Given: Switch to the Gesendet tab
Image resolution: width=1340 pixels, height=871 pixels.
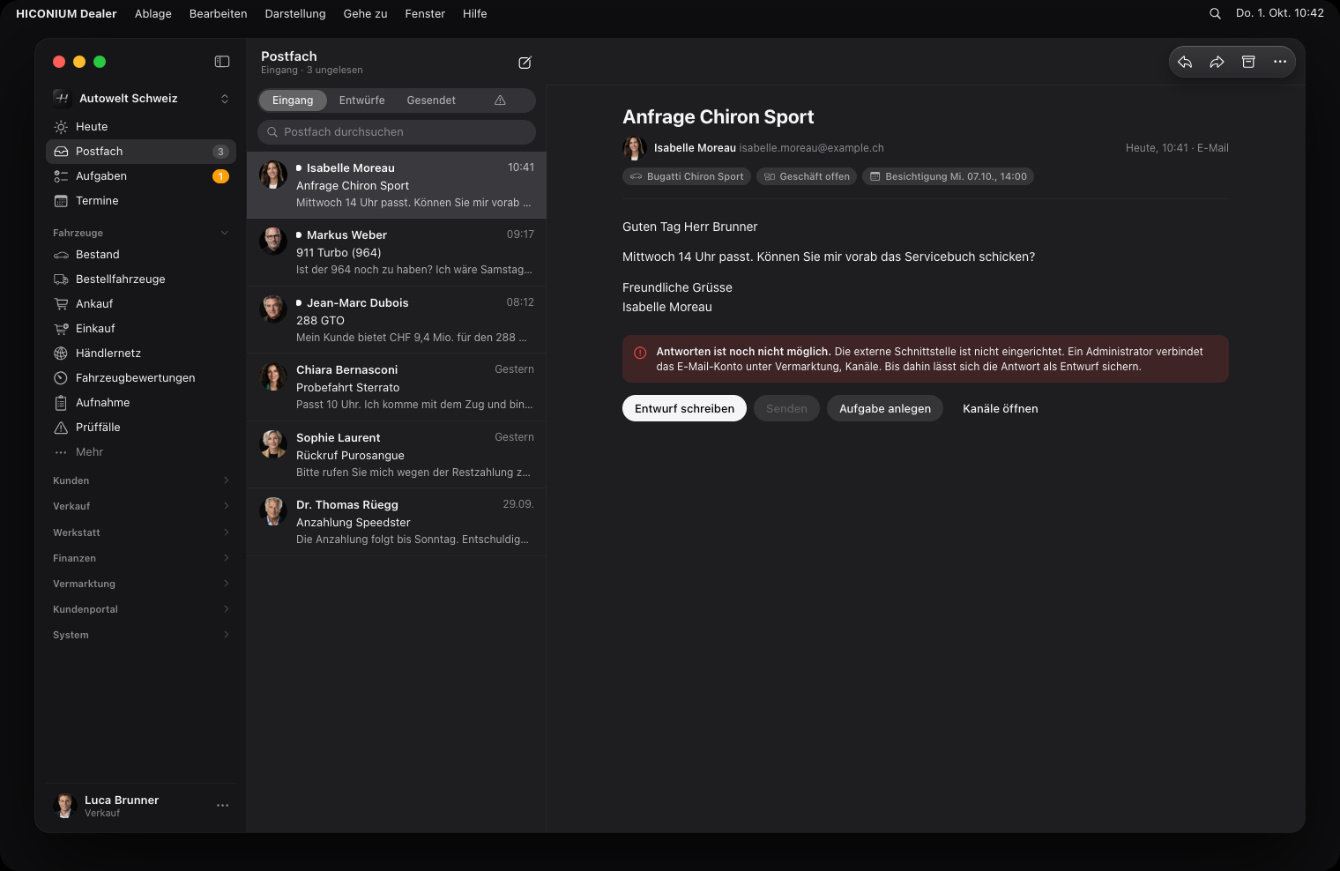Looking at the screenshot, I should coord(431,100).
